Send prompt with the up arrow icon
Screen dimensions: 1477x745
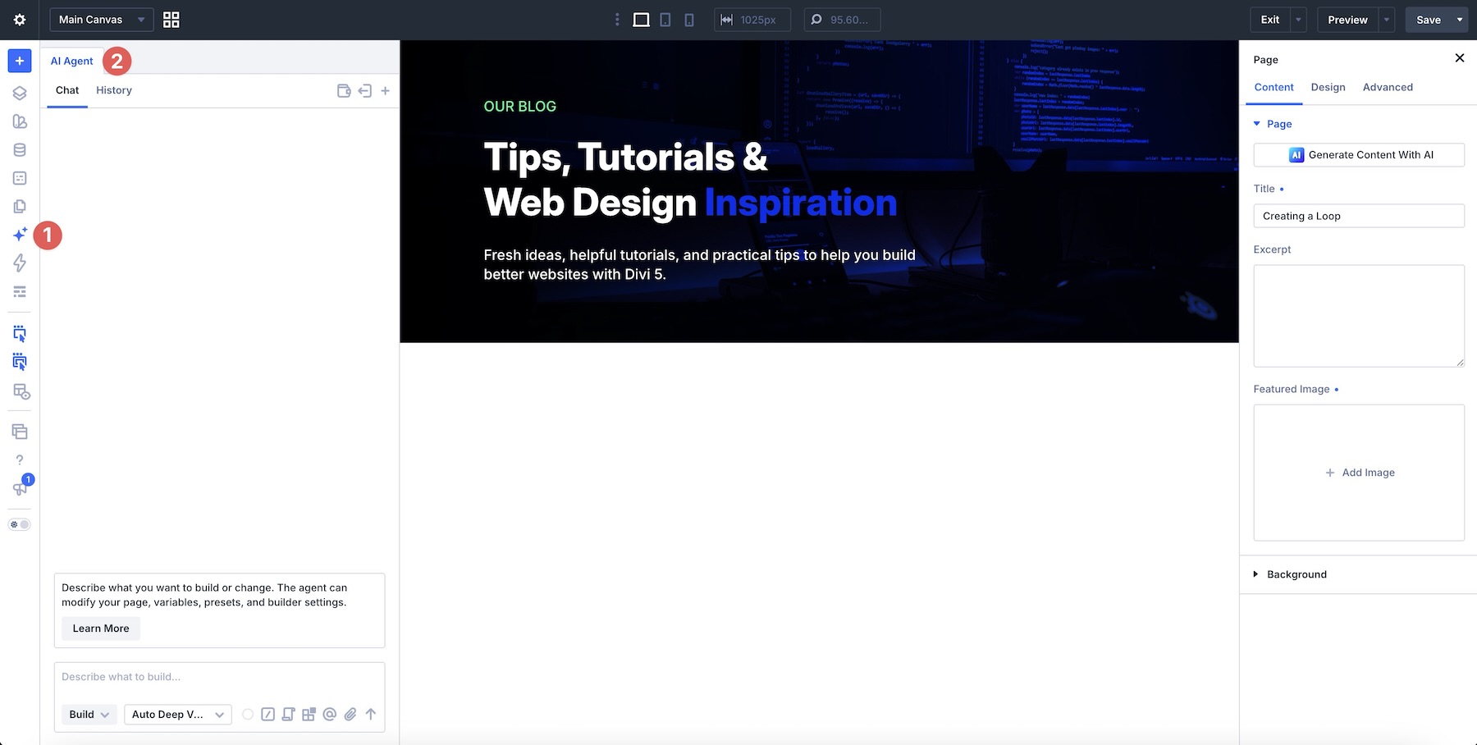371,715
